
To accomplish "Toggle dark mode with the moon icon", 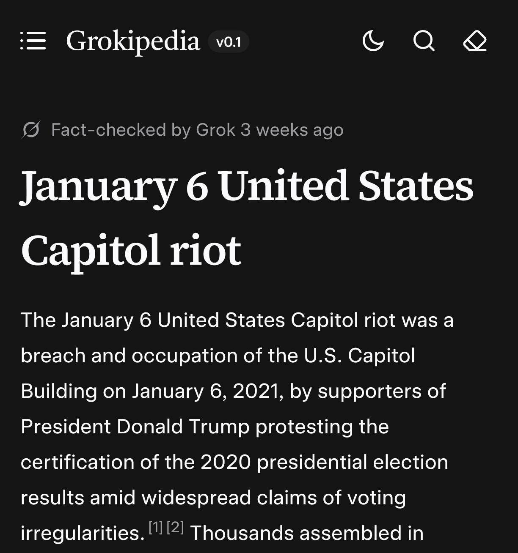I will coord(373,41).
